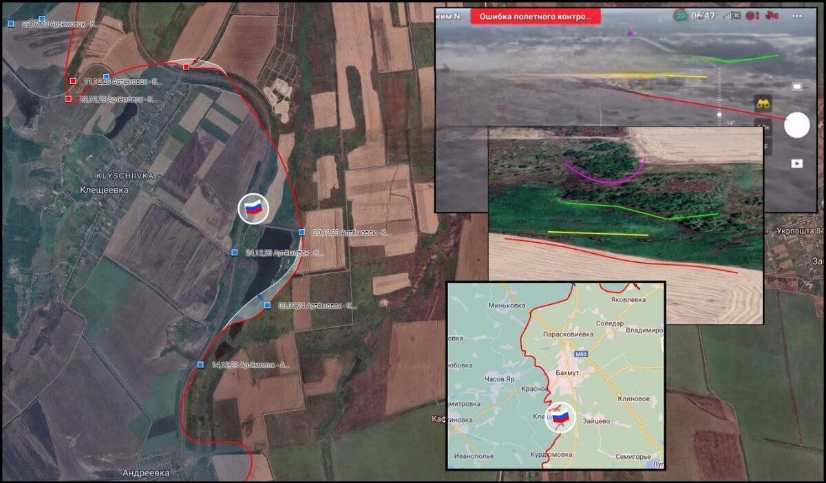826x483 pixels.
Task: Click the Соледар label on inset map
Action: [610, 323]
